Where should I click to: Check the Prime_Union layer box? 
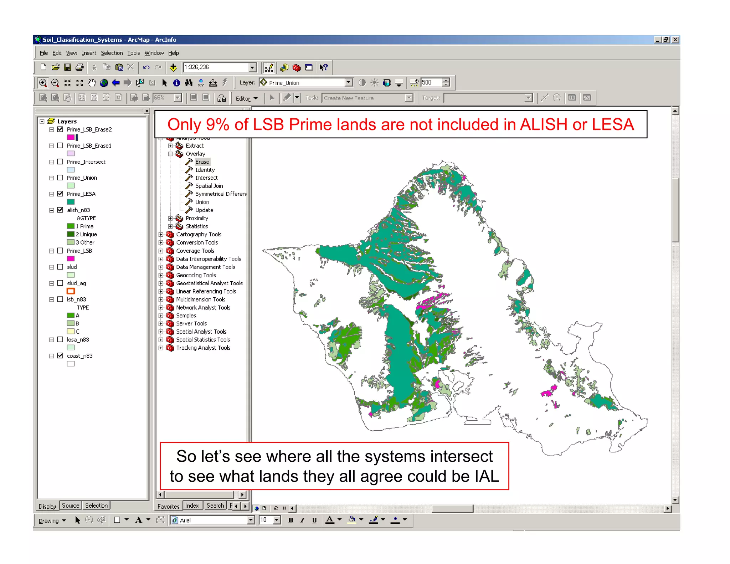coord(60,178)
